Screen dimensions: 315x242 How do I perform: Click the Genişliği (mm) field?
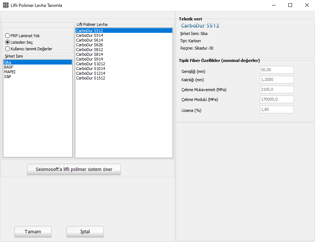point(277,70)
